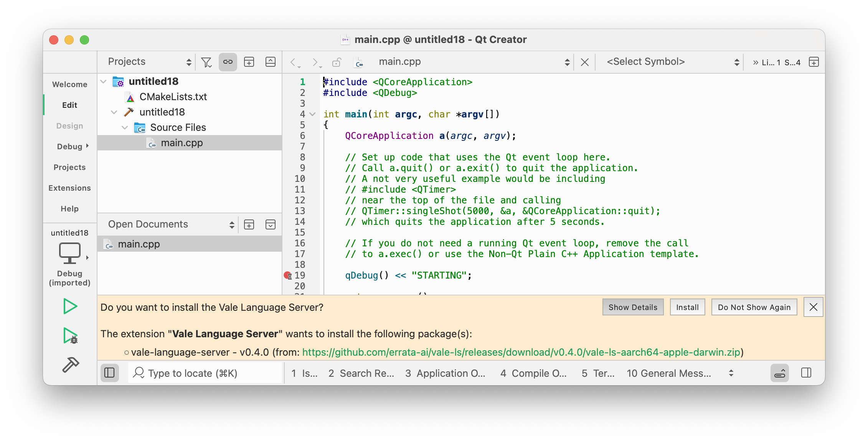Build project with the hammer icon
The height and width of the screenshot is (442, 868).
point(70,365)
